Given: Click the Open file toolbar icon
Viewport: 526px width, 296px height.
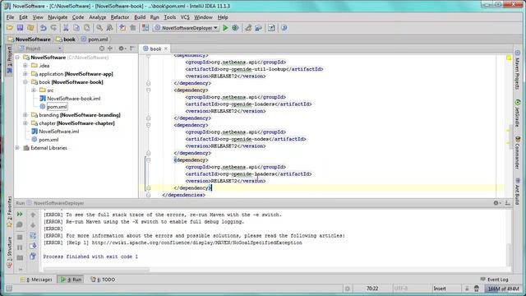Looking at the screenshot, I should click(x=10, y=28).
